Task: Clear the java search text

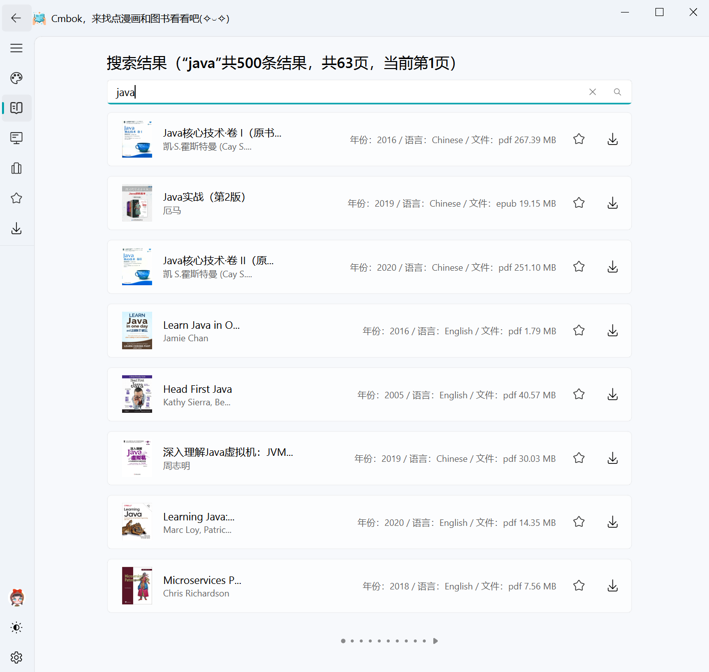Action: click(592, 92)
